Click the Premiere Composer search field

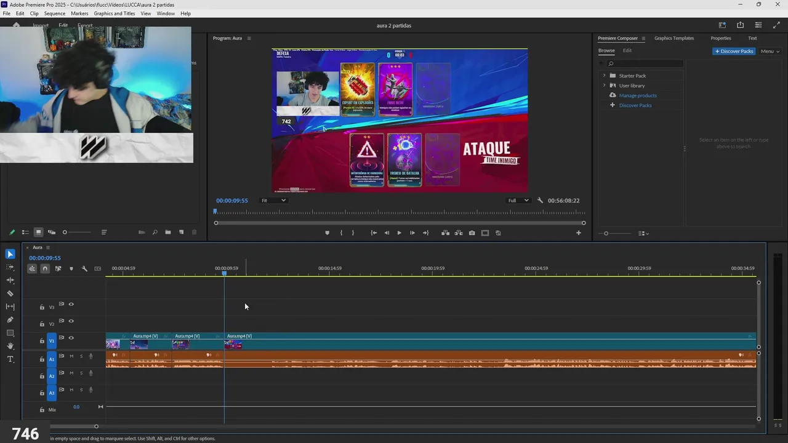[x=645, y=63]
